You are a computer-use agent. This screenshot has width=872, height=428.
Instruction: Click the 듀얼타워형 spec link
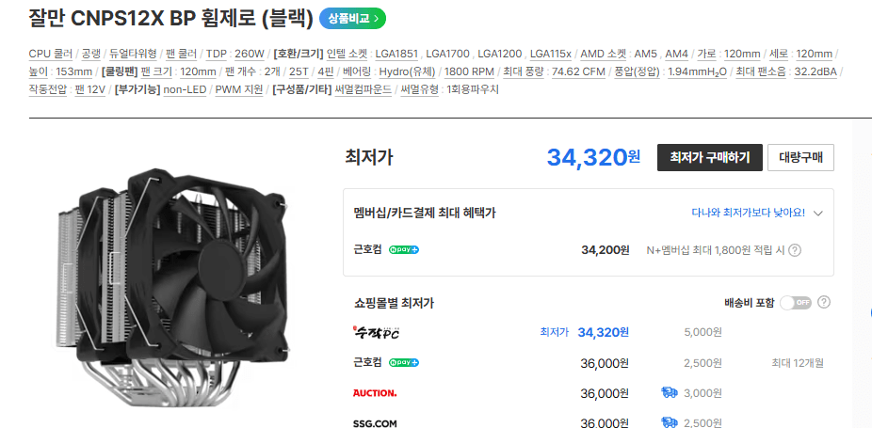click(x=134, y=54)
